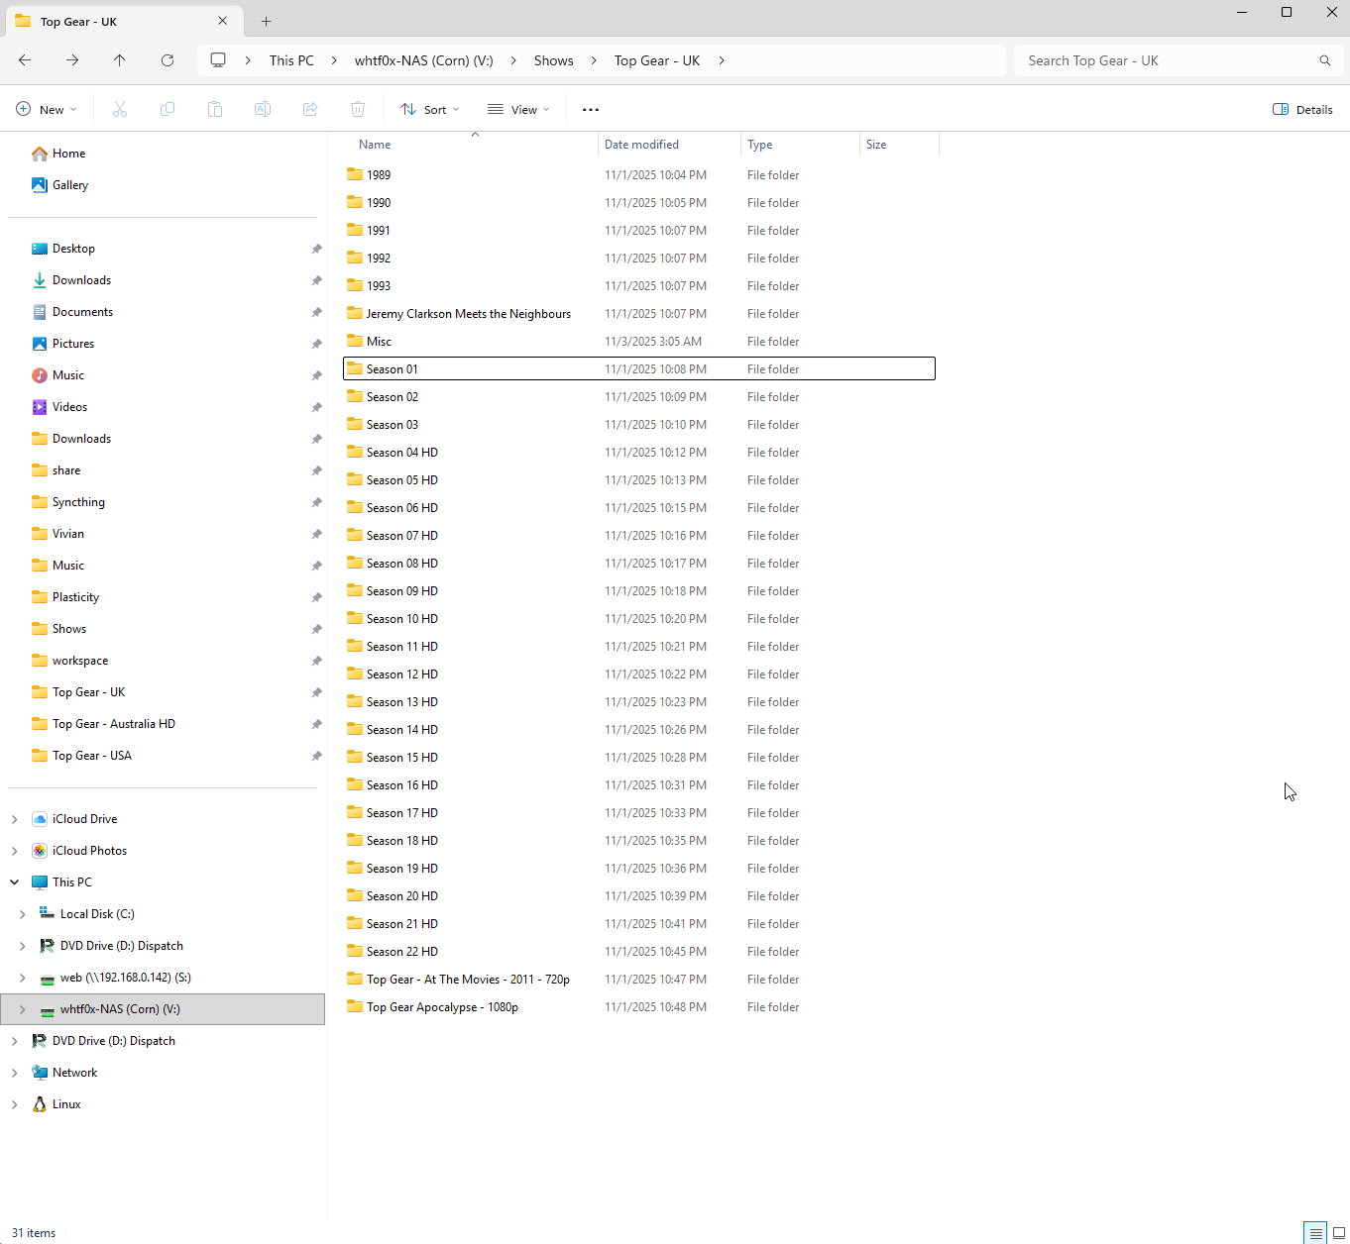Click the Cut scissors icon in the toolbar
This screenshot has height=1244, width=1350.
[120, 109]
